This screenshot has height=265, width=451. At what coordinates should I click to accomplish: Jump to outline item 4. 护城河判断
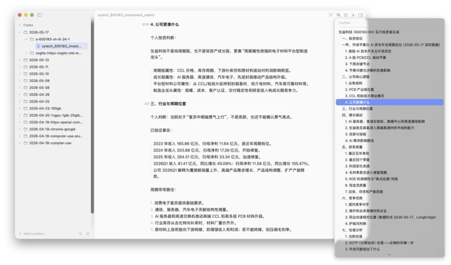coord(355,224)
